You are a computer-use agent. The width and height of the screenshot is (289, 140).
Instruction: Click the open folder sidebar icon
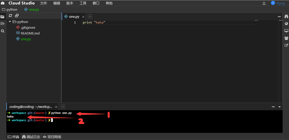tap(3, 24)
